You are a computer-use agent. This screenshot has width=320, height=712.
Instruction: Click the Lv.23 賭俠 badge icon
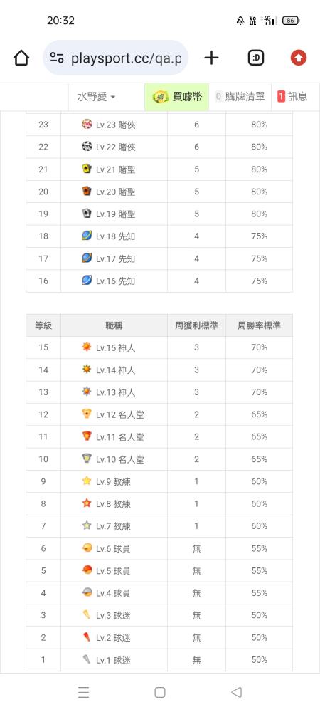click(x=87, y=124)
